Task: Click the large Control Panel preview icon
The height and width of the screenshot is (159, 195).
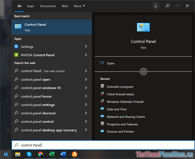Action: [143, 27]
